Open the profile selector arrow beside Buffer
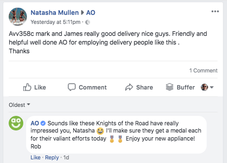 tap(212, 87)
